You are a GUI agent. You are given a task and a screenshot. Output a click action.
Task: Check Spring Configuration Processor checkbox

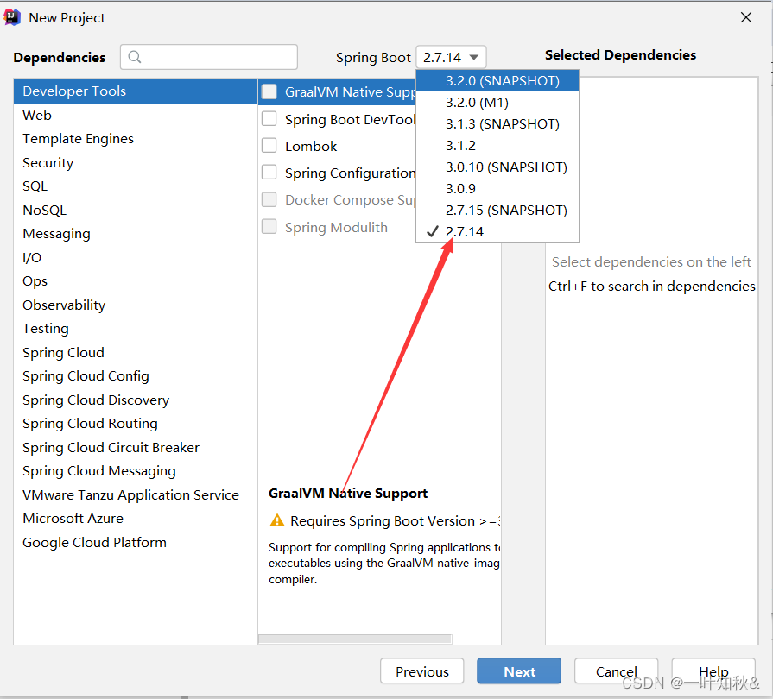click(x=269, y=173)
